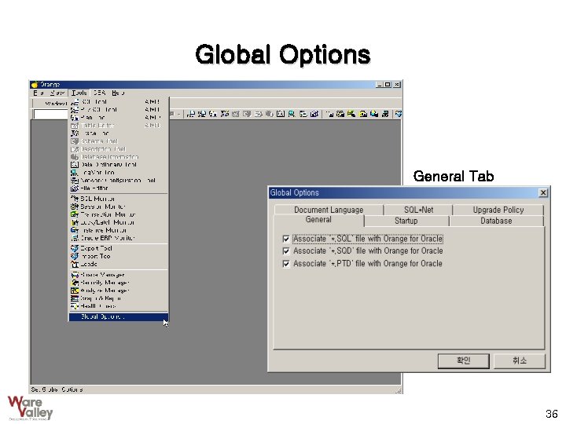Click the Lock/Latch Monitor toolbar icon
The width and height of the screenshot is (566, 424).
(x=362, y=114)
